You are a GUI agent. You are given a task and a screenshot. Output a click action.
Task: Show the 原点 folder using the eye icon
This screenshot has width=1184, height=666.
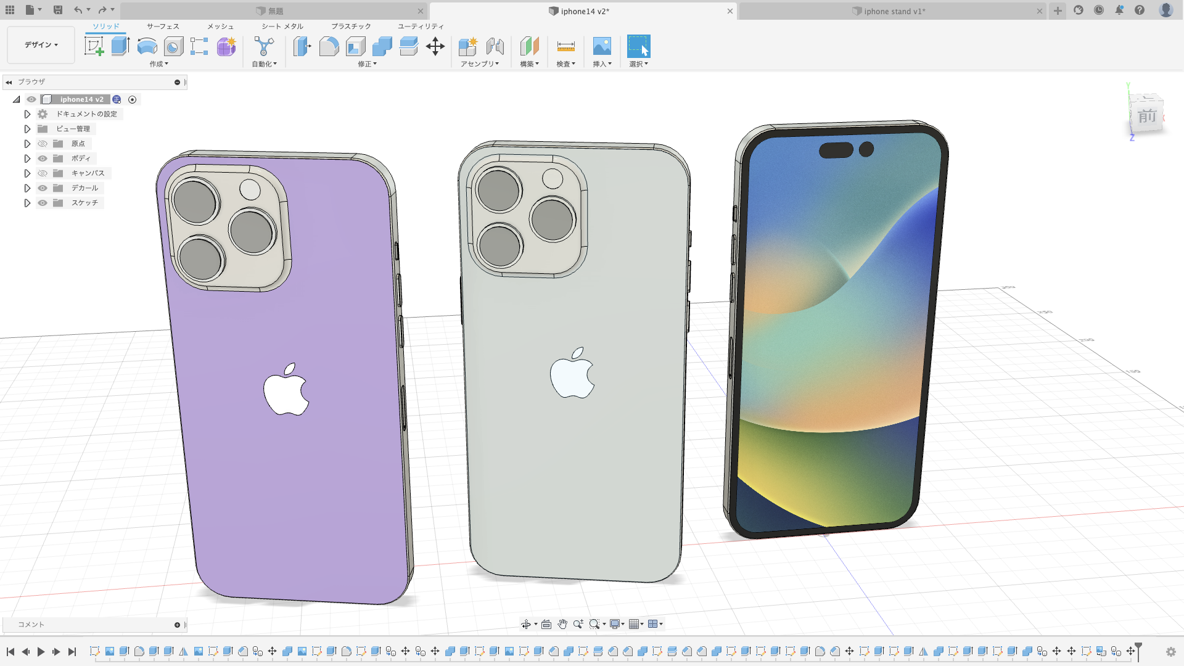point(43,144)
